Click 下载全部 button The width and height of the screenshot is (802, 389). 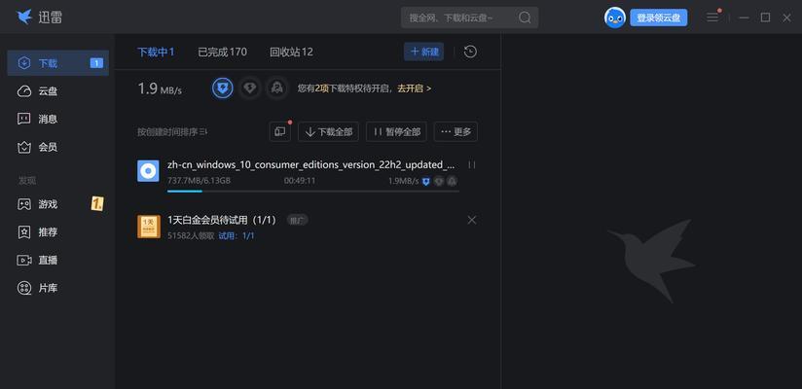(x=328, y=131)
